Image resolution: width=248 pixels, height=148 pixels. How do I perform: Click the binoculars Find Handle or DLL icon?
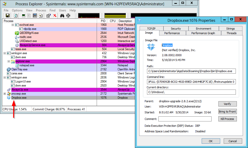point(62,15)
